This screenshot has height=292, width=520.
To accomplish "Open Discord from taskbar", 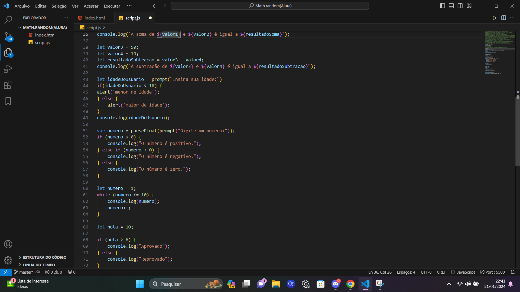I will click(336, 284).
